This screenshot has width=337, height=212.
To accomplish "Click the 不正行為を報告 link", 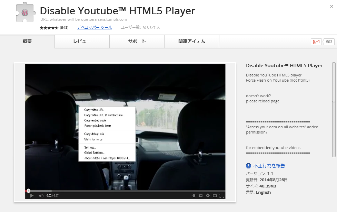I will (x=269, y=166).
